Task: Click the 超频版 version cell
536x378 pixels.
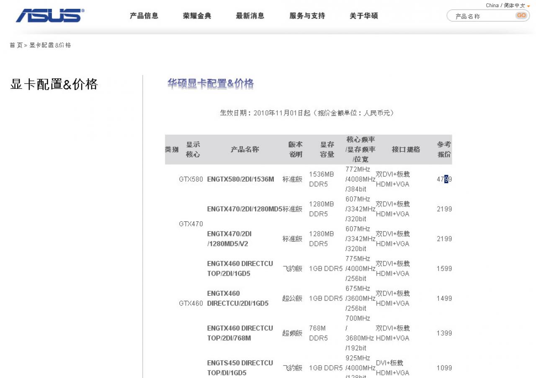Action: click(x=292, y=333)
